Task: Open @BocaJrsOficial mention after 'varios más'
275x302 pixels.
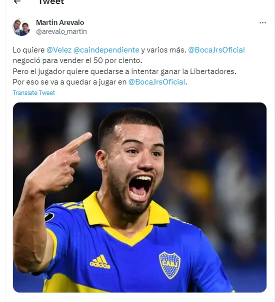Action: tap(216, 50)
